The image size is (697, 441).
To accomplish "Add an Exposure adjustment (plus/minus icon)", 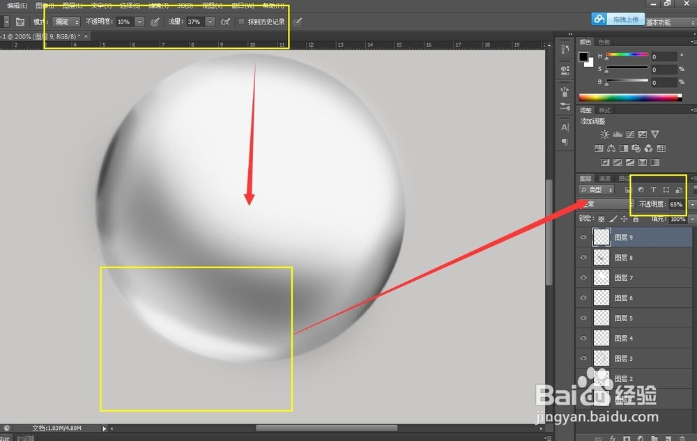I will coord(643,134).
